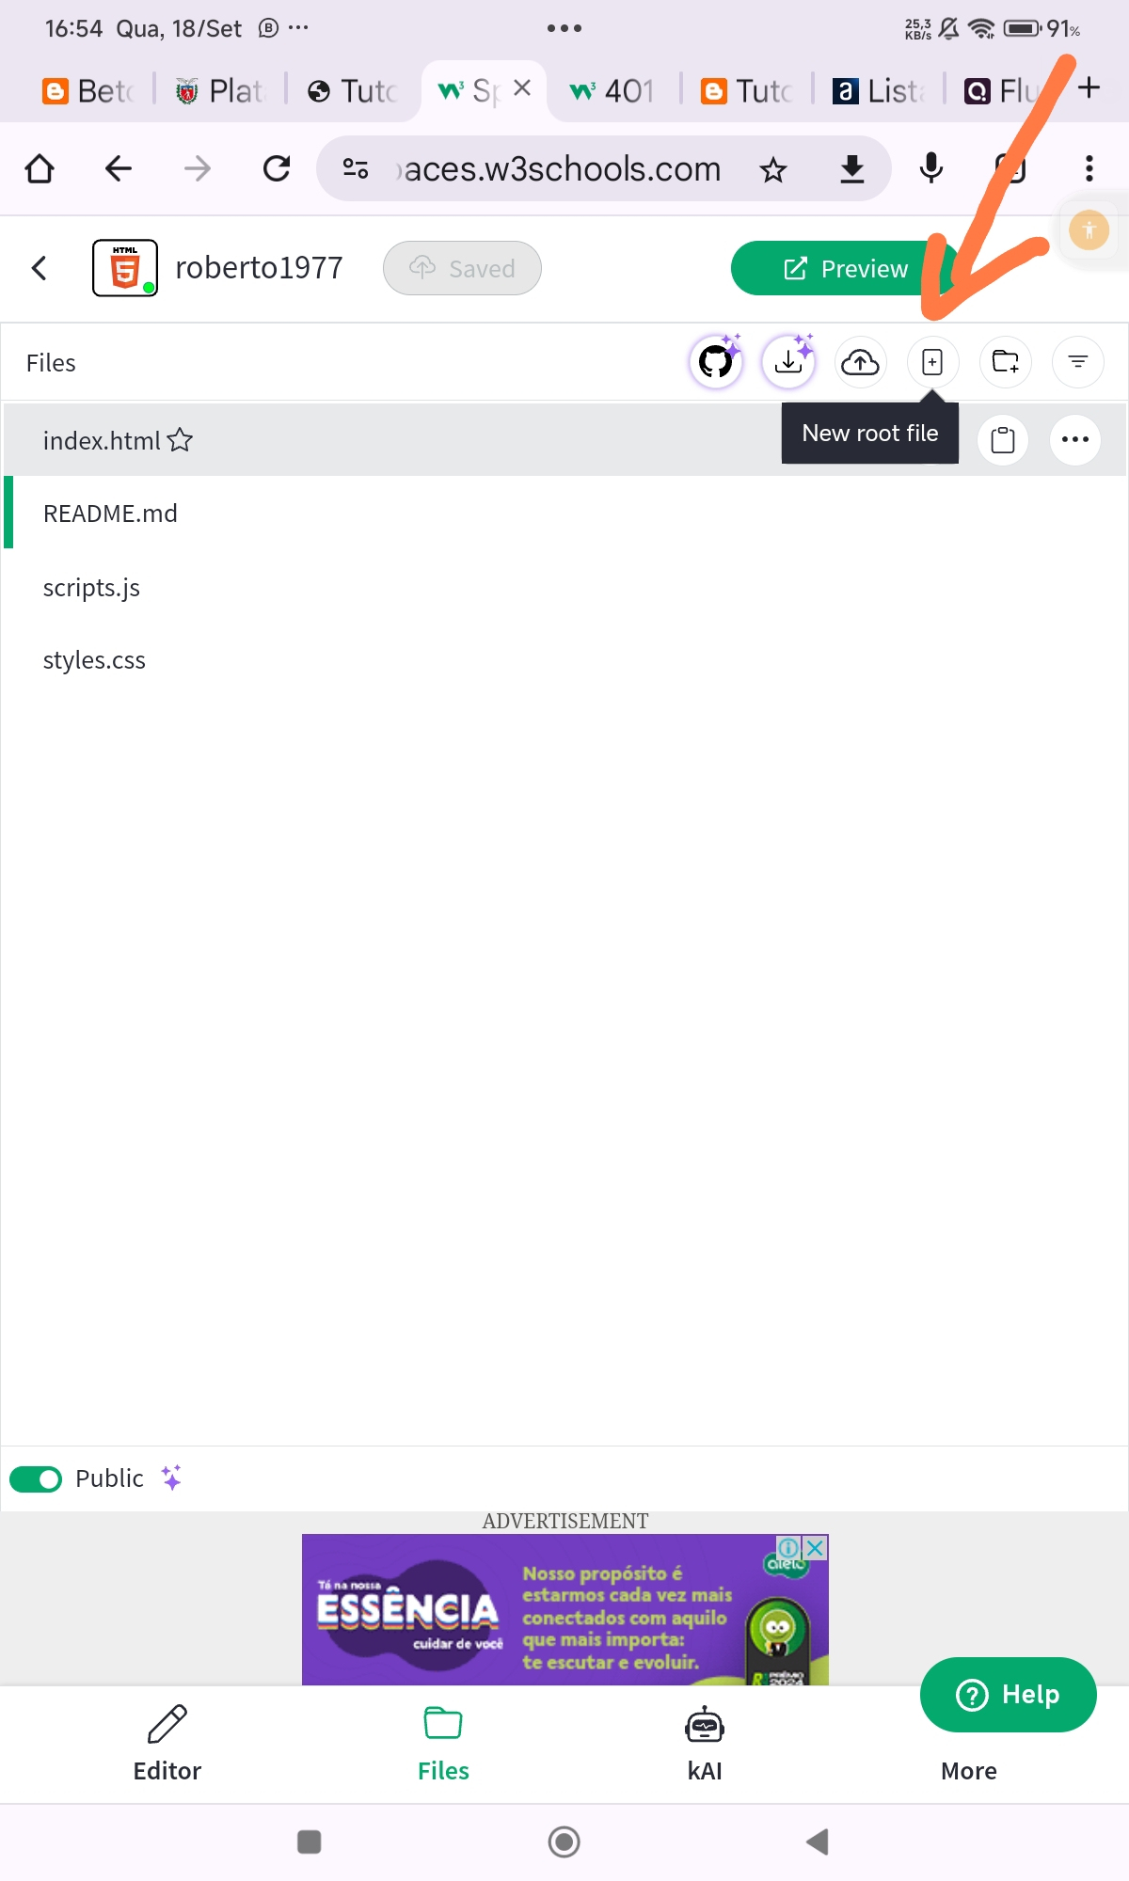Open the browser three-dot menu
The image size is (1129, 1881).
1089,168
